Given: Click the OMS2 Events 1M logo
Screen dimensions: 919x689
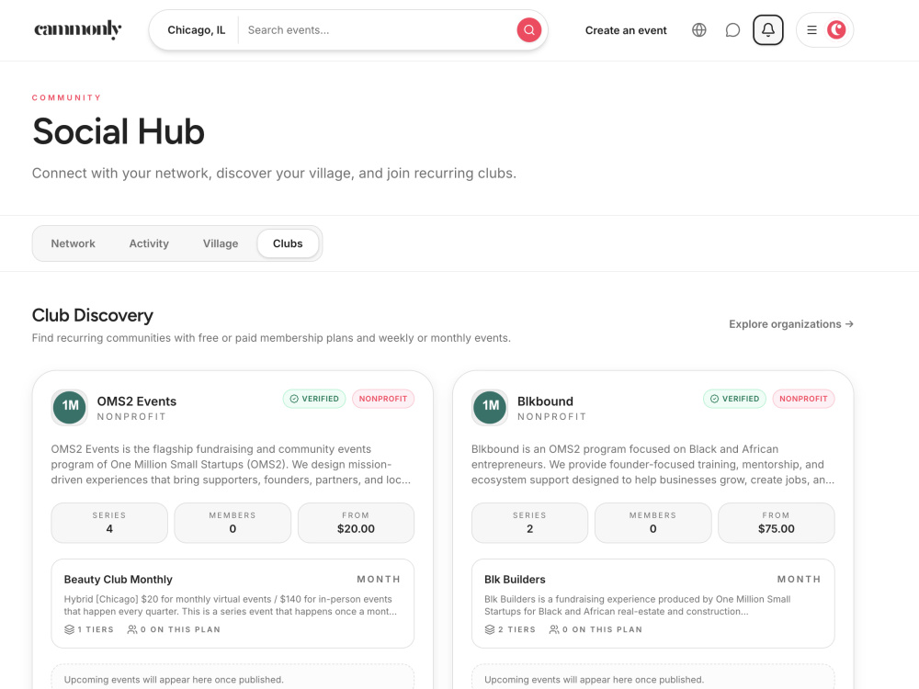Looking at the screenshot, I should (x=70, y=407).
